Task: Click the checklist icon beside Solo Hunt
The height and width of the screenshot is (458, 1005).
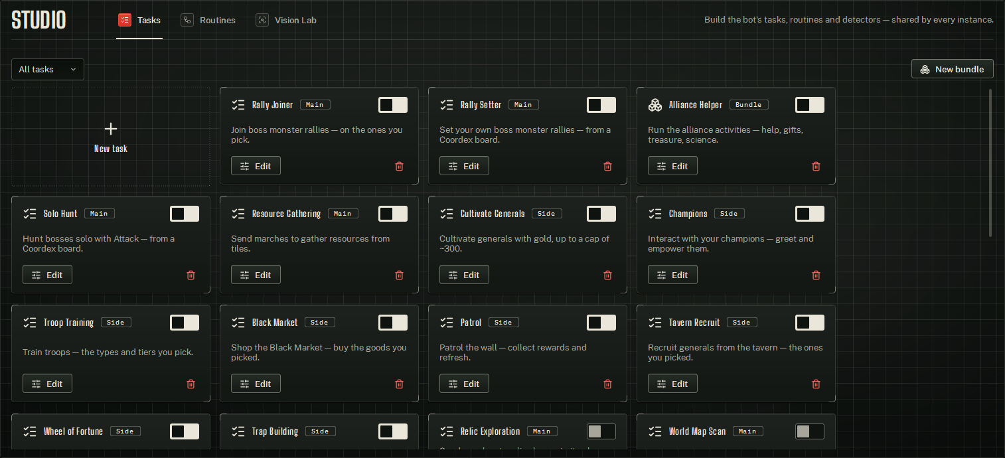Action: [x=29, y=214]
